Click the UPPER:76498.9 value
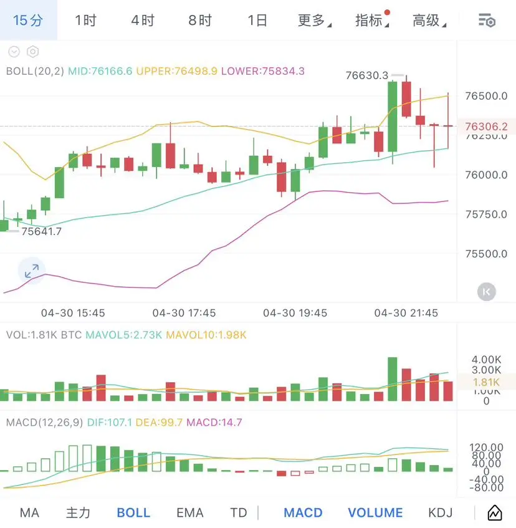This screenshot has height=528, width=516. [x=177, y=71]
